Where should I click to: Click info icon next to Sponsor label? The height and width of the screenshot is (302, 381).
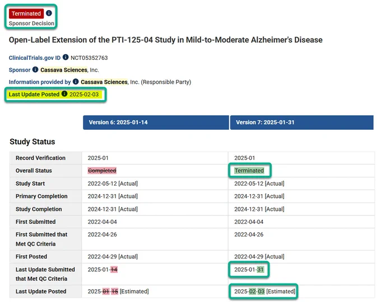[35, 69]
